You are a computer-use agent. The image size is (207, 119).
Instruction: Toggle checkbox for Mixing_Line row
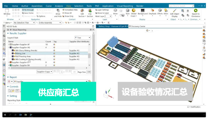tap(13, 53)
